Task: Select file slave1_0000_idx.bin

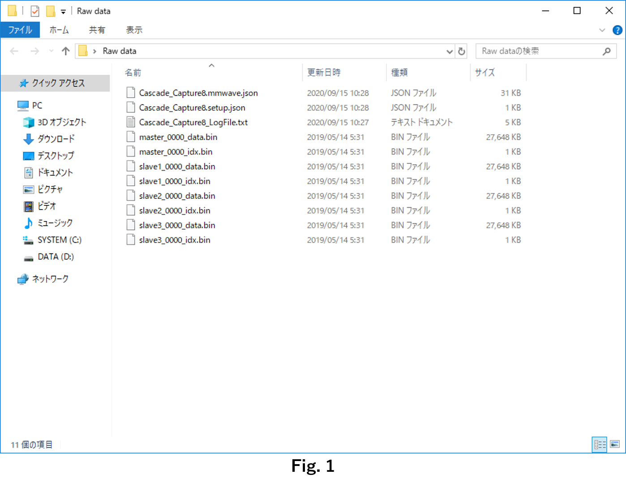Action: click(x=175, y=181)
